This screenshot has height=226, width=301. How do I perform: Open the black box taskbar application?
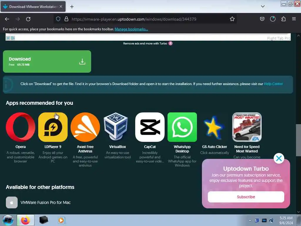click(44, 220)
